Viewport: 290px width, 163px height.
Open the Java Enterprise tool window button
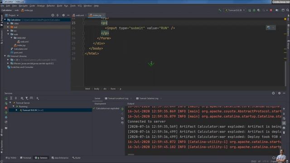click(60, 158)
